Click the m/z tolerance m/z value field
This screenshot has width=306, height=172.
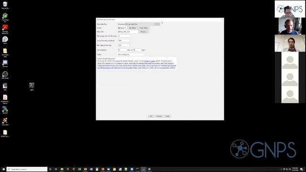[x=122, y=50]
